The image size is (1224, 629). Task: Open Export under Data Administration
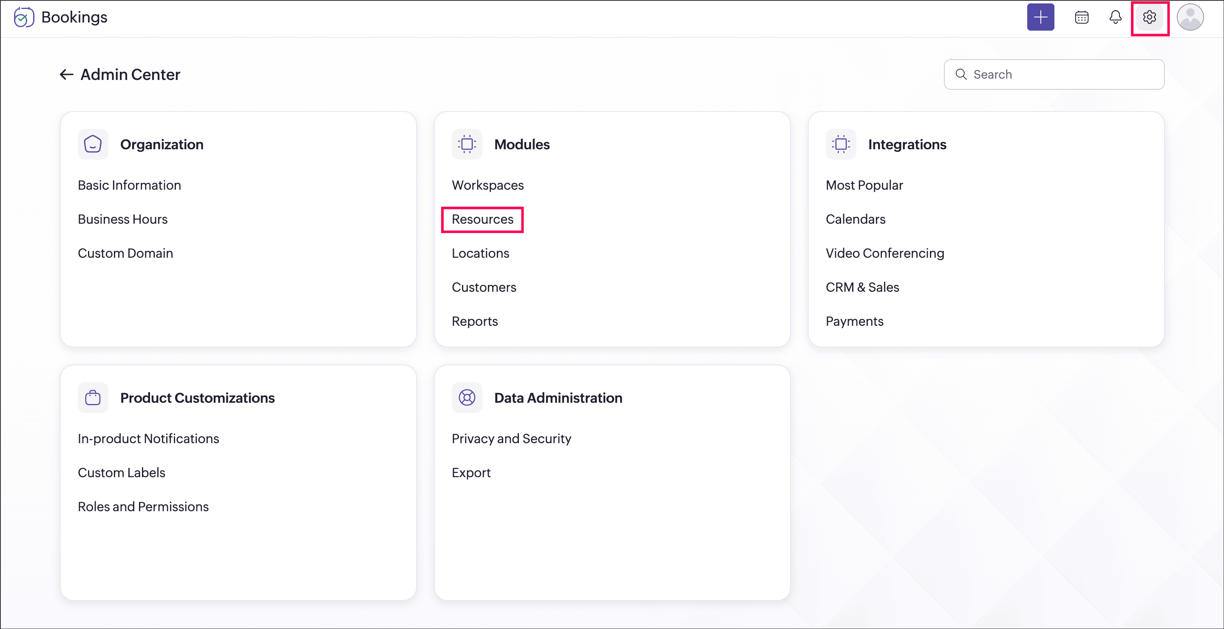pyautogui.click(x=471, y=472)
